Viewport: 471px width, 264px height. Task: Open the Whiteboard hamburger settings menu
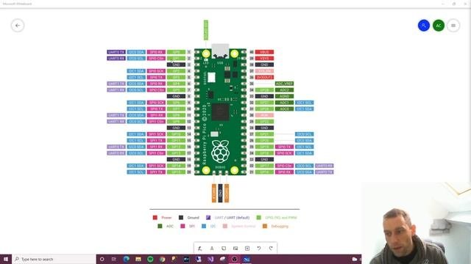click(453, 26)
